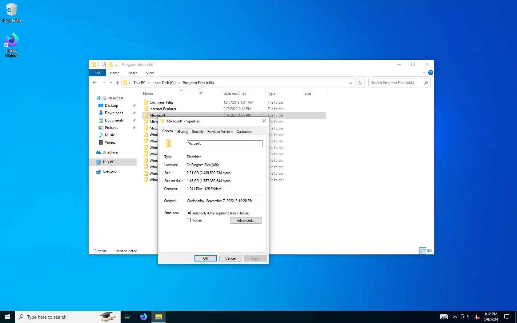Select the Internet Explorer folder row
This screenshot has width=517, height=323.
pyautogui.click(x=234, y=109)
